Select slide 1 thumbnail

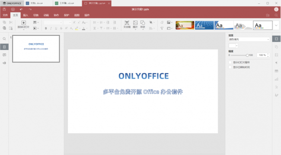tap(36, 49)
